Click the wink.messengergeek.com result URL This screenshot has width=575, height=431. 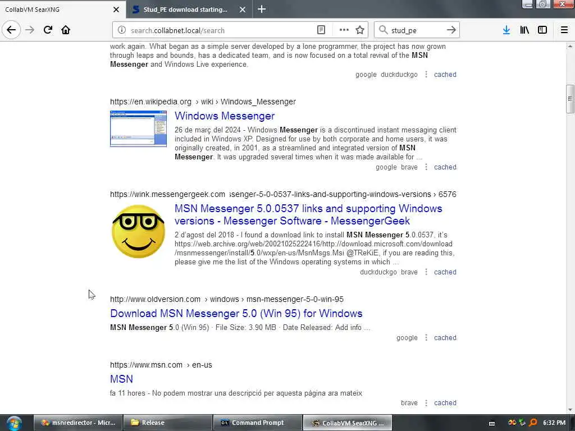(283, 194)
